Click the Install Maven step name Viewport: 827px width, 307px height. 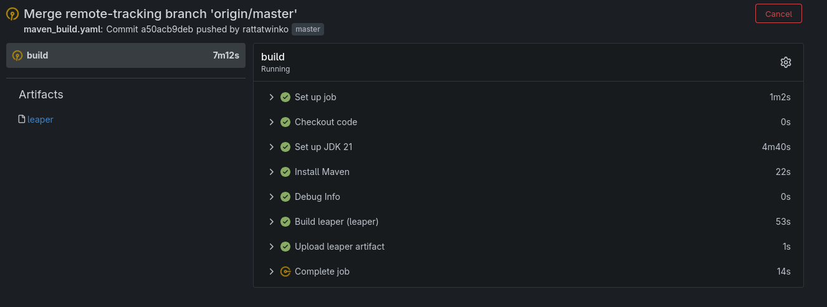pos(322,172)
